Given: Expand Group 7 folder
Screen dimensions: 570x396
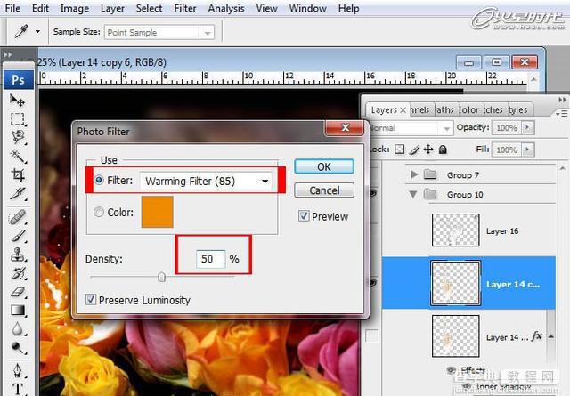Looking at the screenshot, I should (x=413, y=174).
